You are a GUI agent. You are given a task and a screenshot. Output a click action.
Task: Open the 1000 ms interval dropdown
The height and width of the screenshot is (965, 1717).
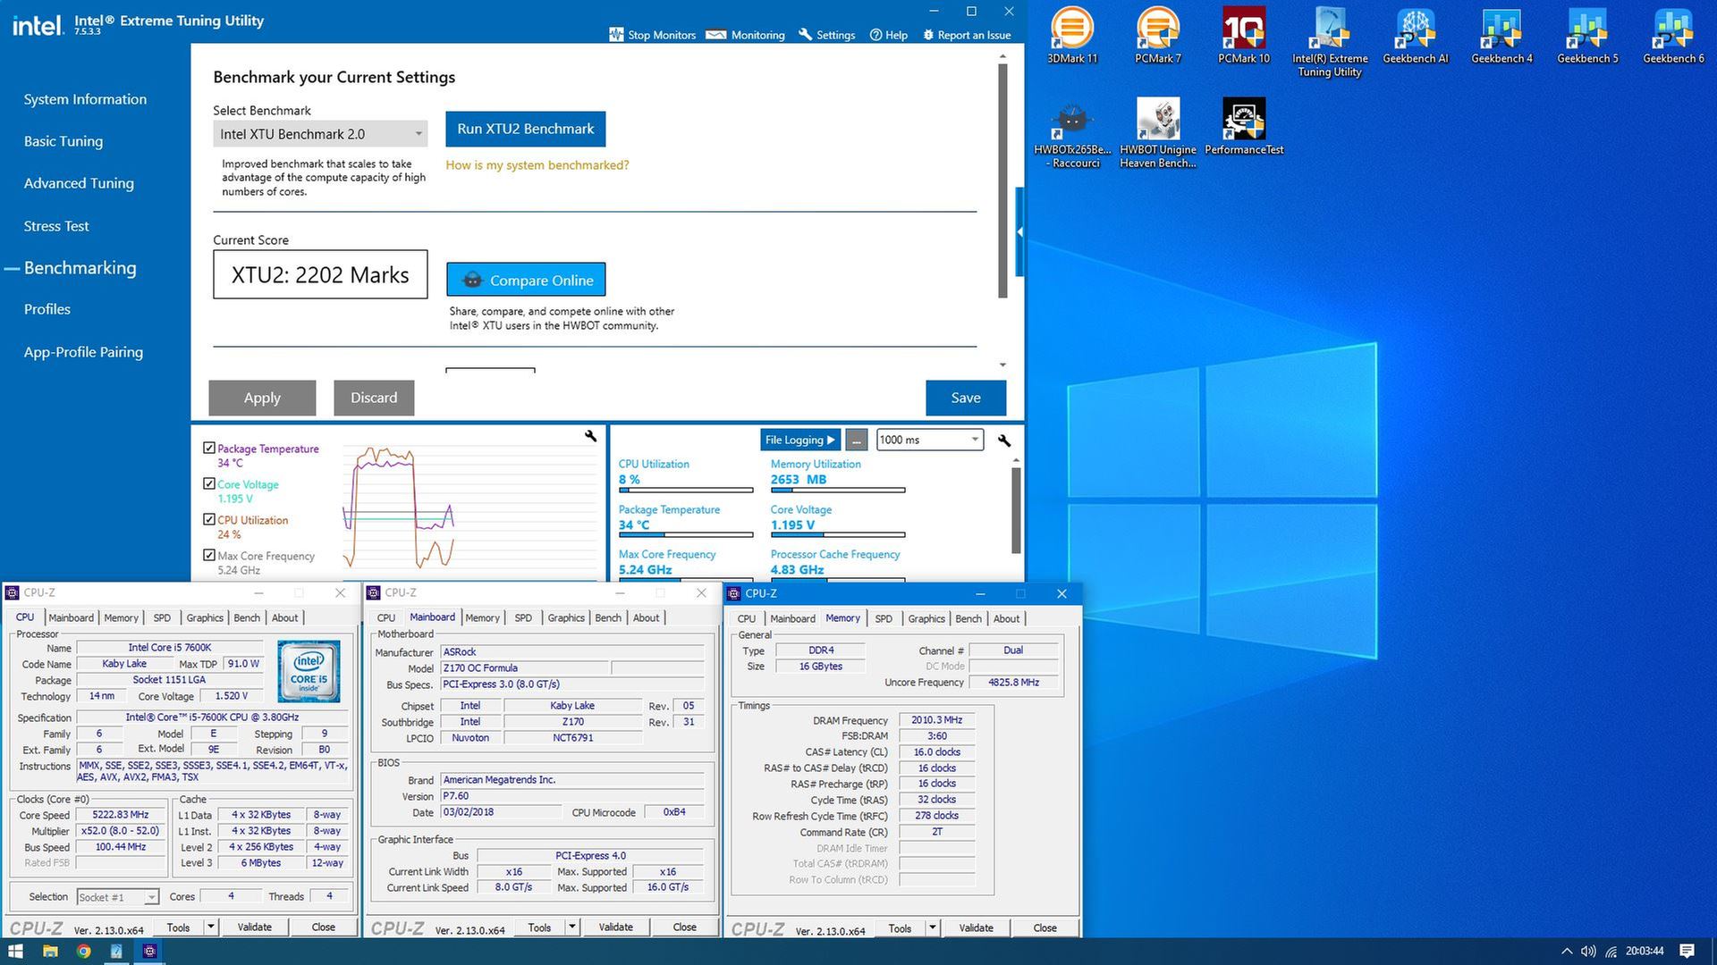tap(929, 440)
